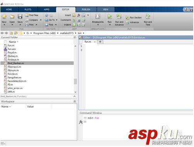194x147 pixels.
Task: Open the New dropdown arrow
Action: [4, 25]
